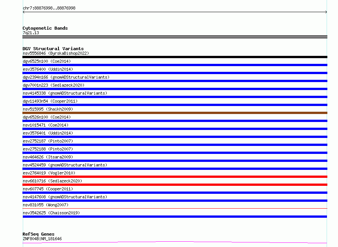Open the RefSeq Genes track heading
The width and height of the screenshot is (338, 247).
click(x=39, y=234)
